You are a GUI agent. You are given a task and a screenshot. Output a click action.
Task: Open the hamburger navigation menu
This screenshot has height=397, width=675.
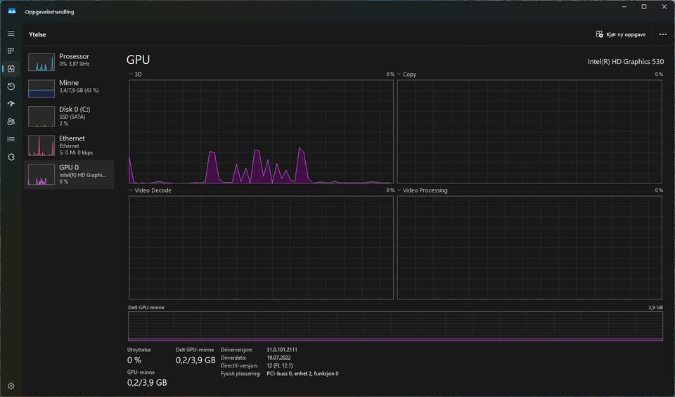[11, 34]
